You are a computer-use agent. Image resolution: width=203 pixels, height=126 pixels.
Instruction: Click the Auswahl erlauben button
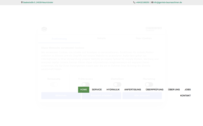pyautogui.click(x=101, y=95)
